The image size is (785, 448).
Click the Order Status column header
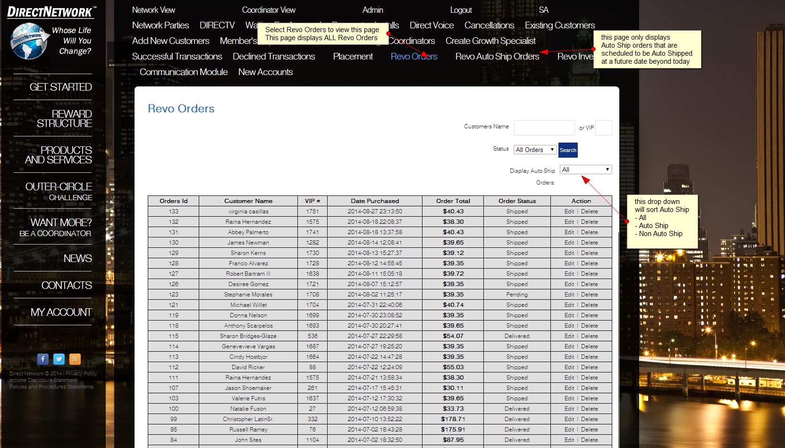coord(517,201)
